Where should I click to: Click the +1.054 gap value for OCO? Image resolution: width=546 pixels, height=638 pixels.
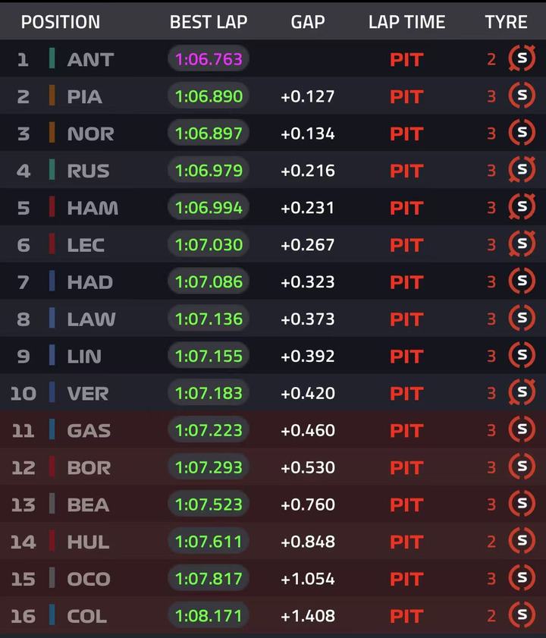(308, 579)
